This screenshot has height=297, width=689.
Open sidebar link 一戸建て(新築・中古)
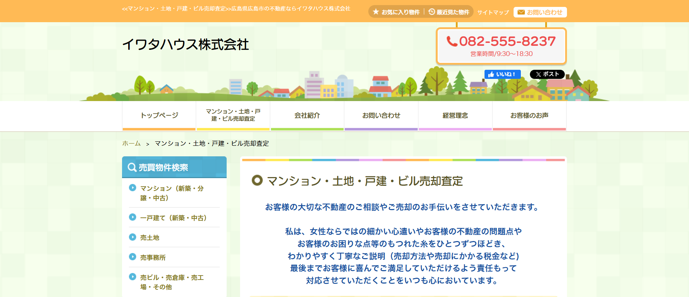174,218
